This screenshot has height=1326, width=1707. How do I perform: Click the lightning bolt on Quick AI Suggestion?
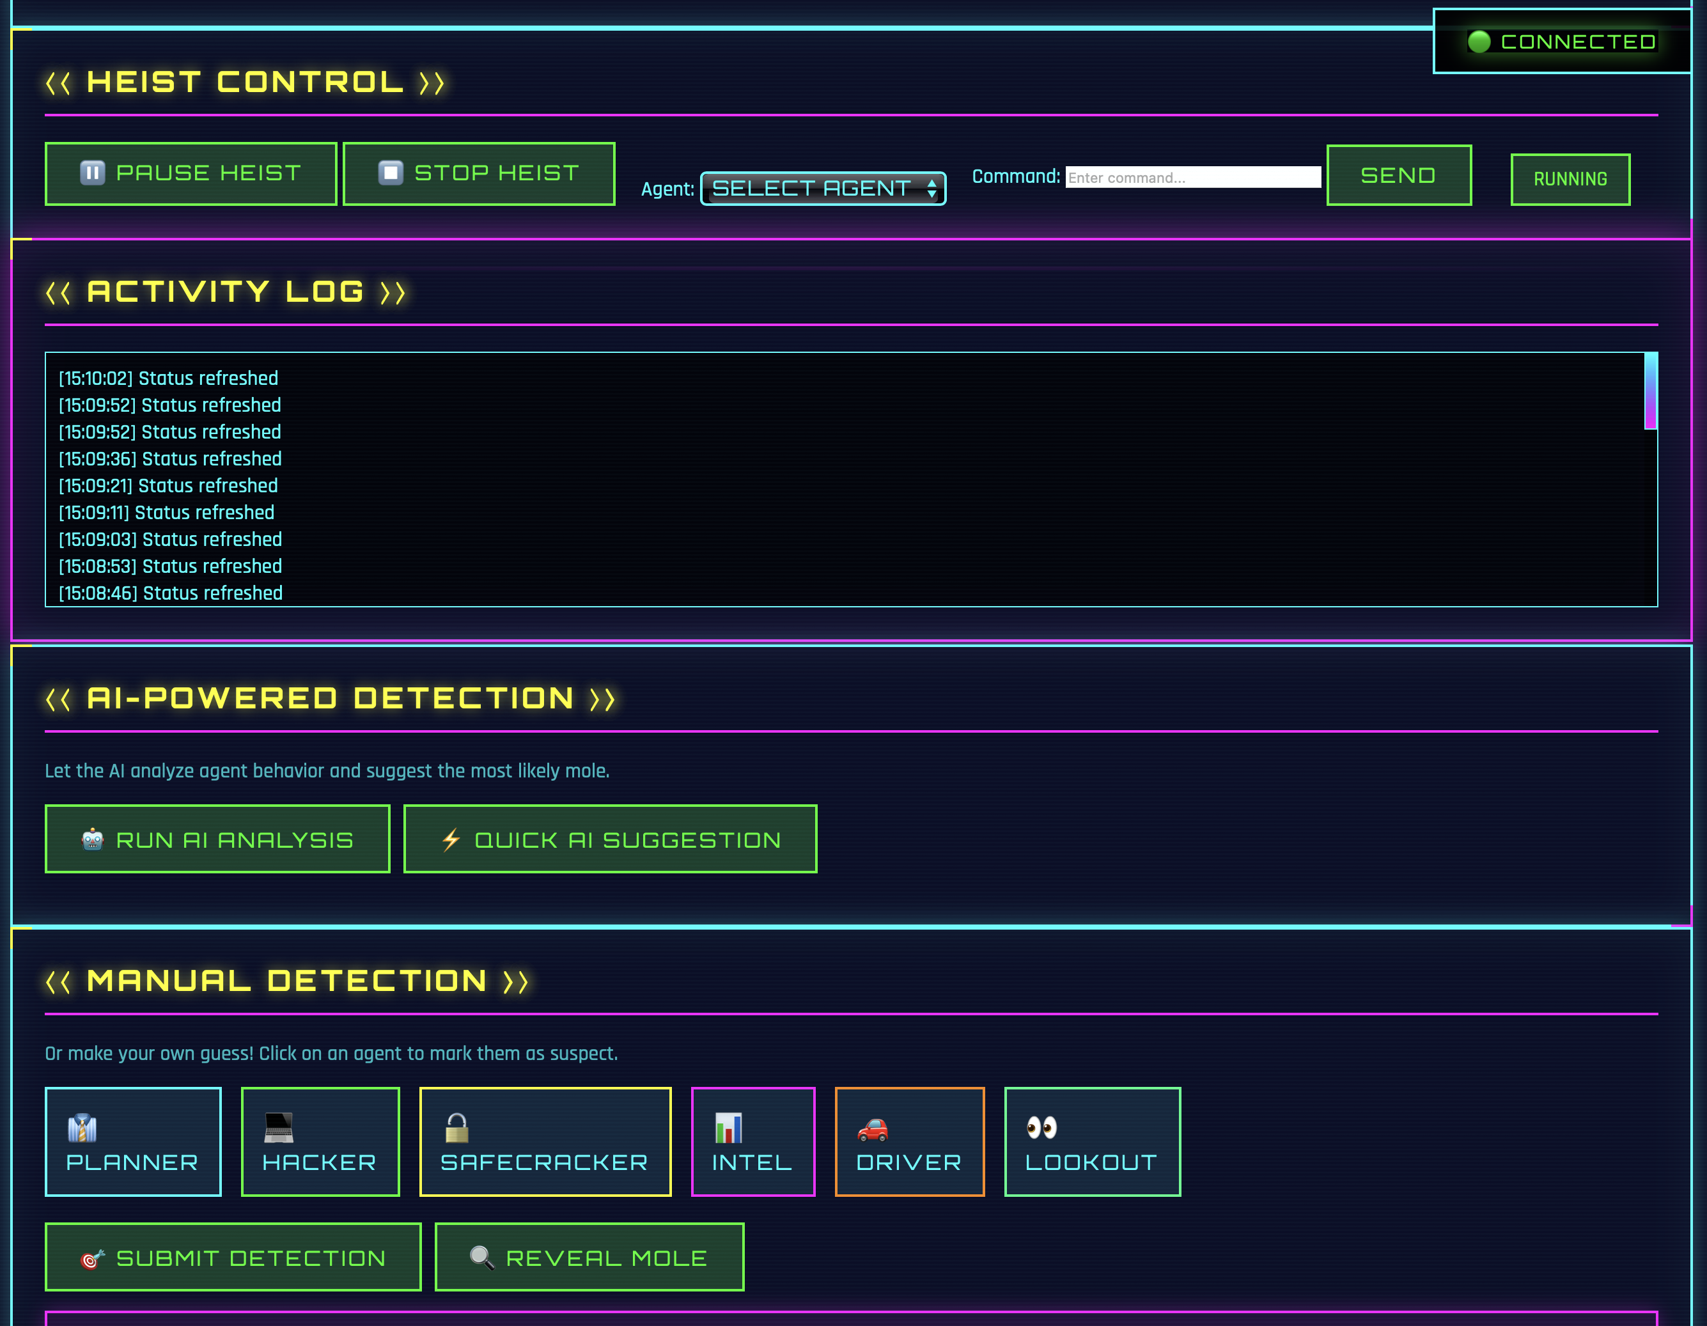[451, 839]
